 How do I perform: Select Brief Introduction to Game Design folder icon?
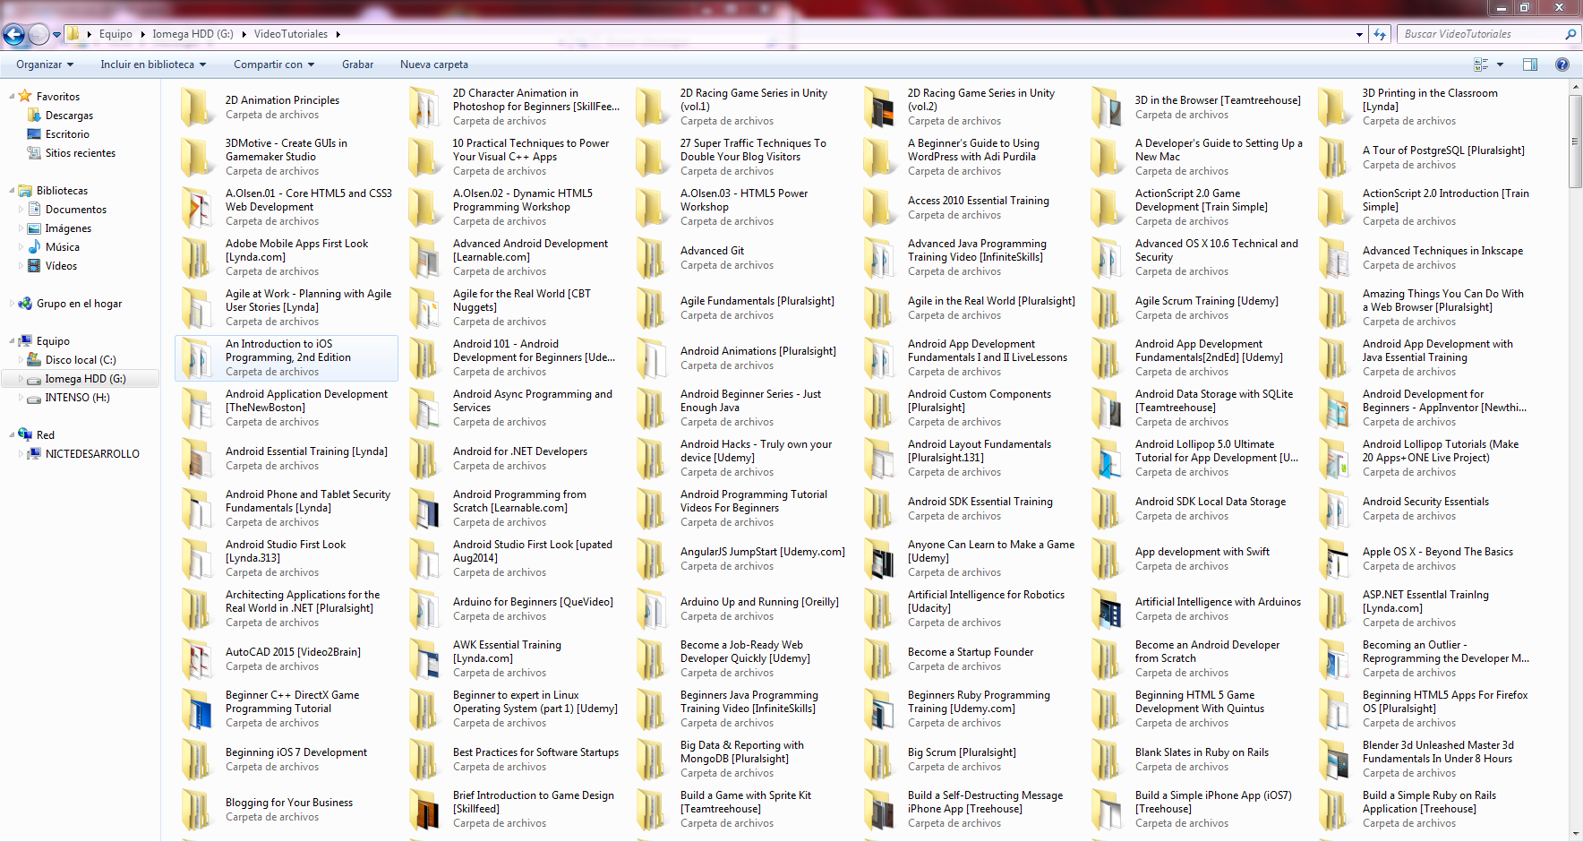click(x=423, y=810)
